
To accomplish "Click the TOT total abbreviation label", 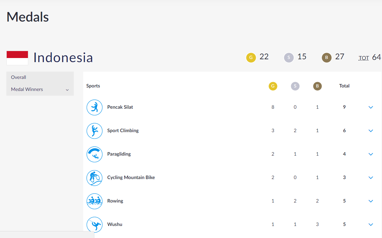I will [x=364, y=58].
